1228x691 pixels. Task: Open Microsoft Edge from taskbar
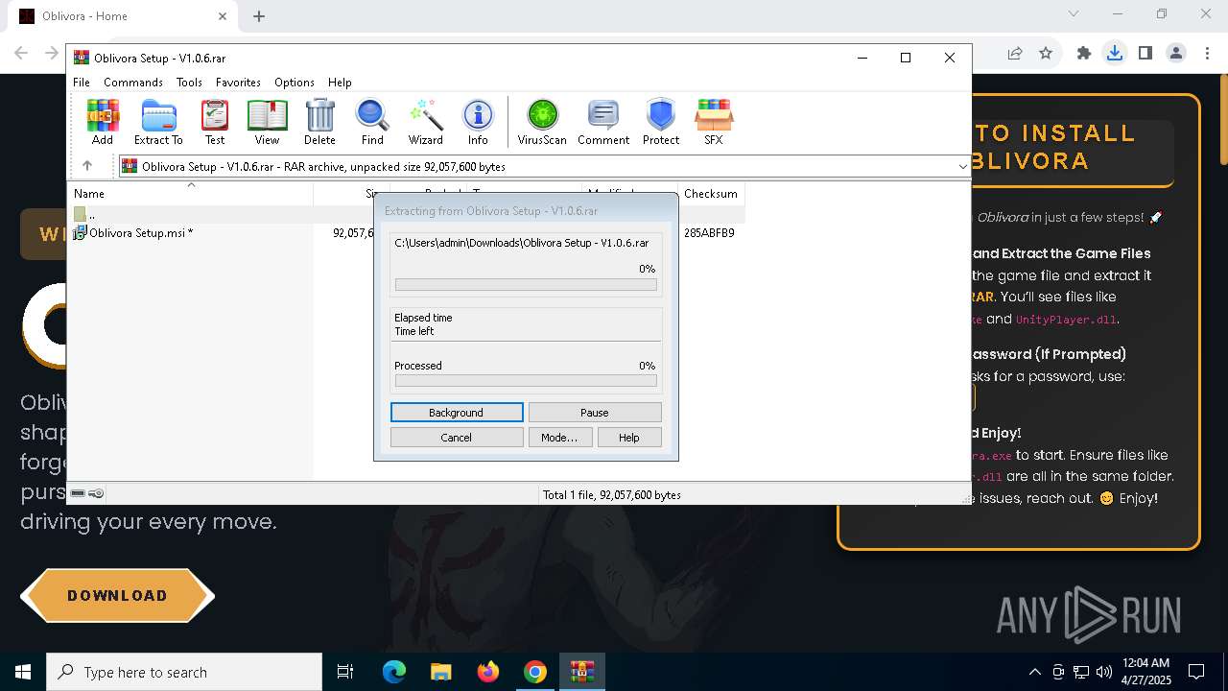(394, 672)
